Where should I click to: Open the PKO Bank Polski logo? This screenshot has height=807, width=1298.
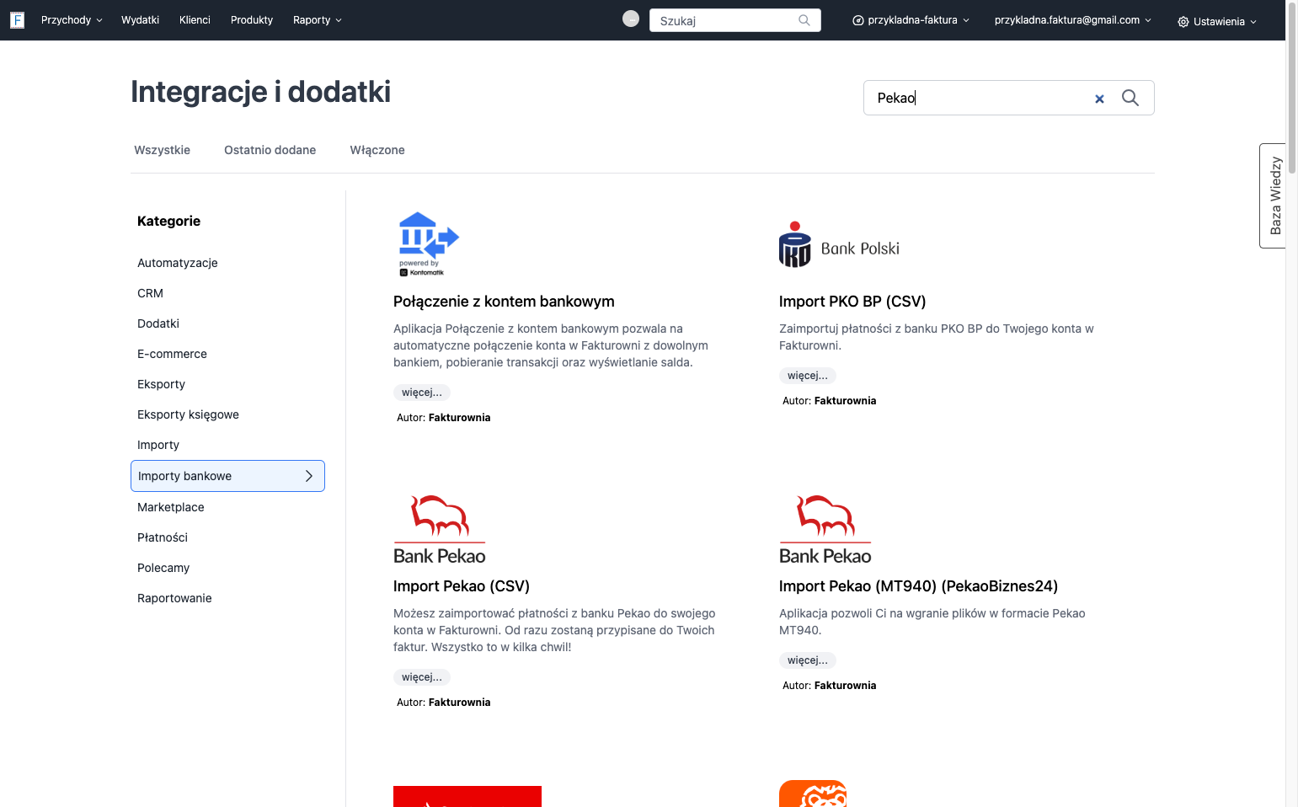[840, 244]
